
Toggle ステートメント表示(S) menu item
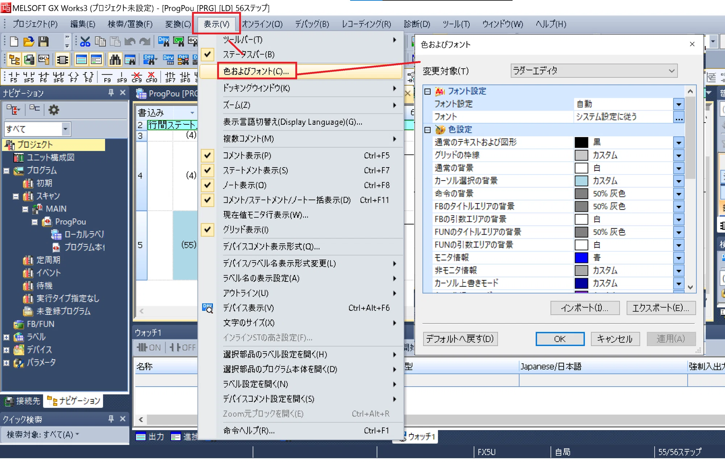click(x=301, y=170)
